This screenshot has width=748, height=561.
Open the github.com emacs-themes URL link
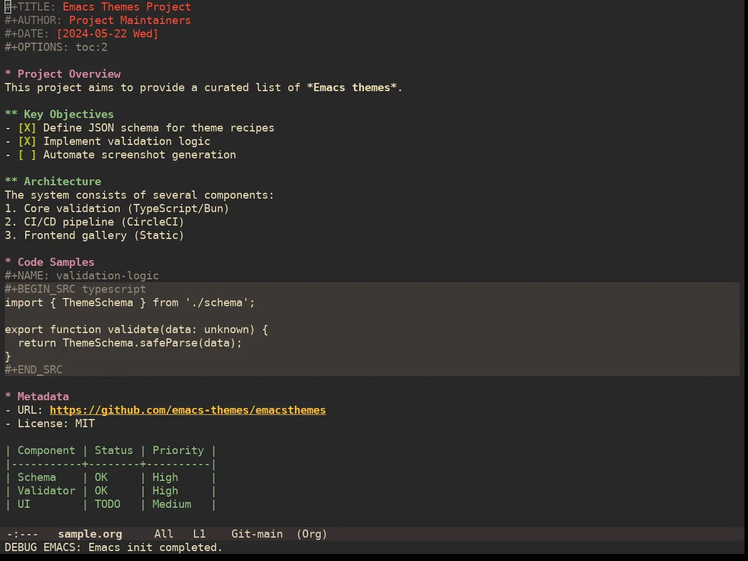pyautogui.click(x=188, y=410)
